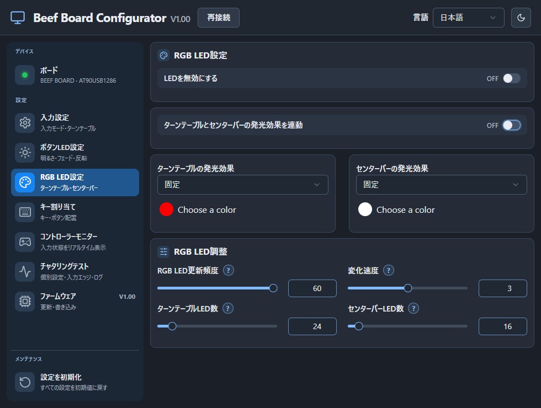This screenshot has height=408, width=541.
Task: Click the 再接続 button
Action: [x=219, y=18]
